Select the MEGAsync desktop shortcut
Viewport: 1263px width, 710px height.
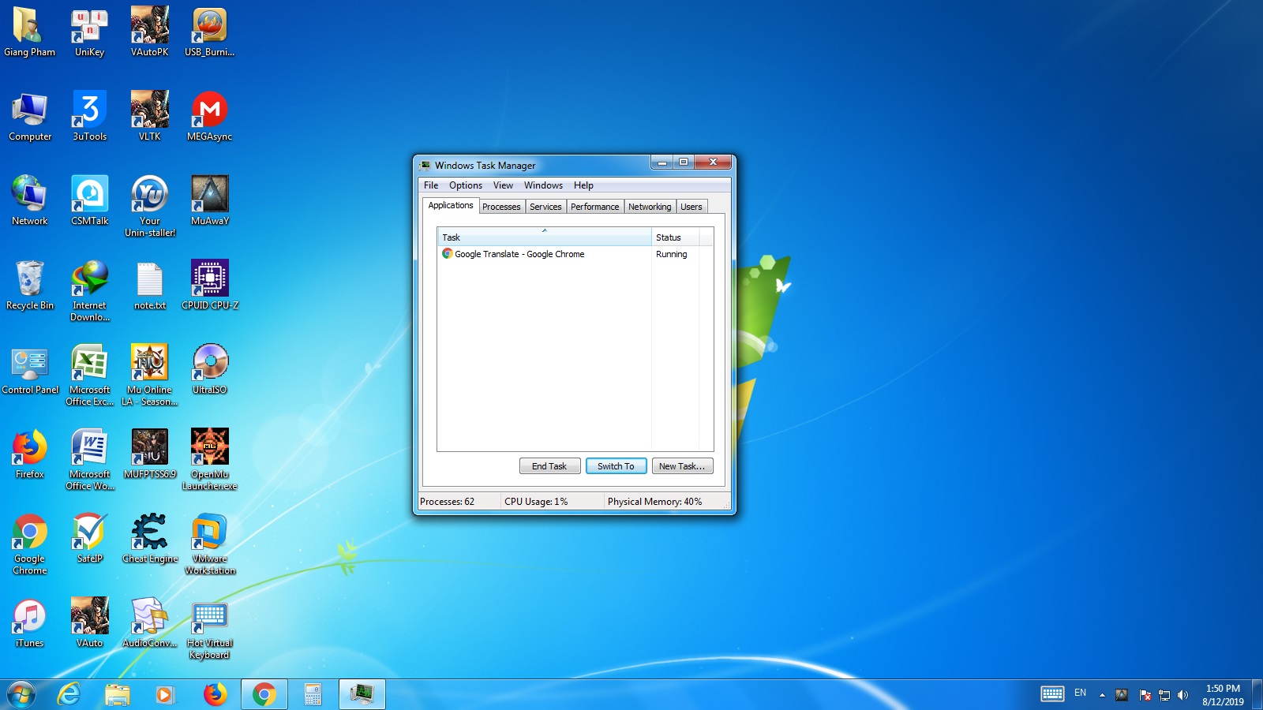point(209,110)
